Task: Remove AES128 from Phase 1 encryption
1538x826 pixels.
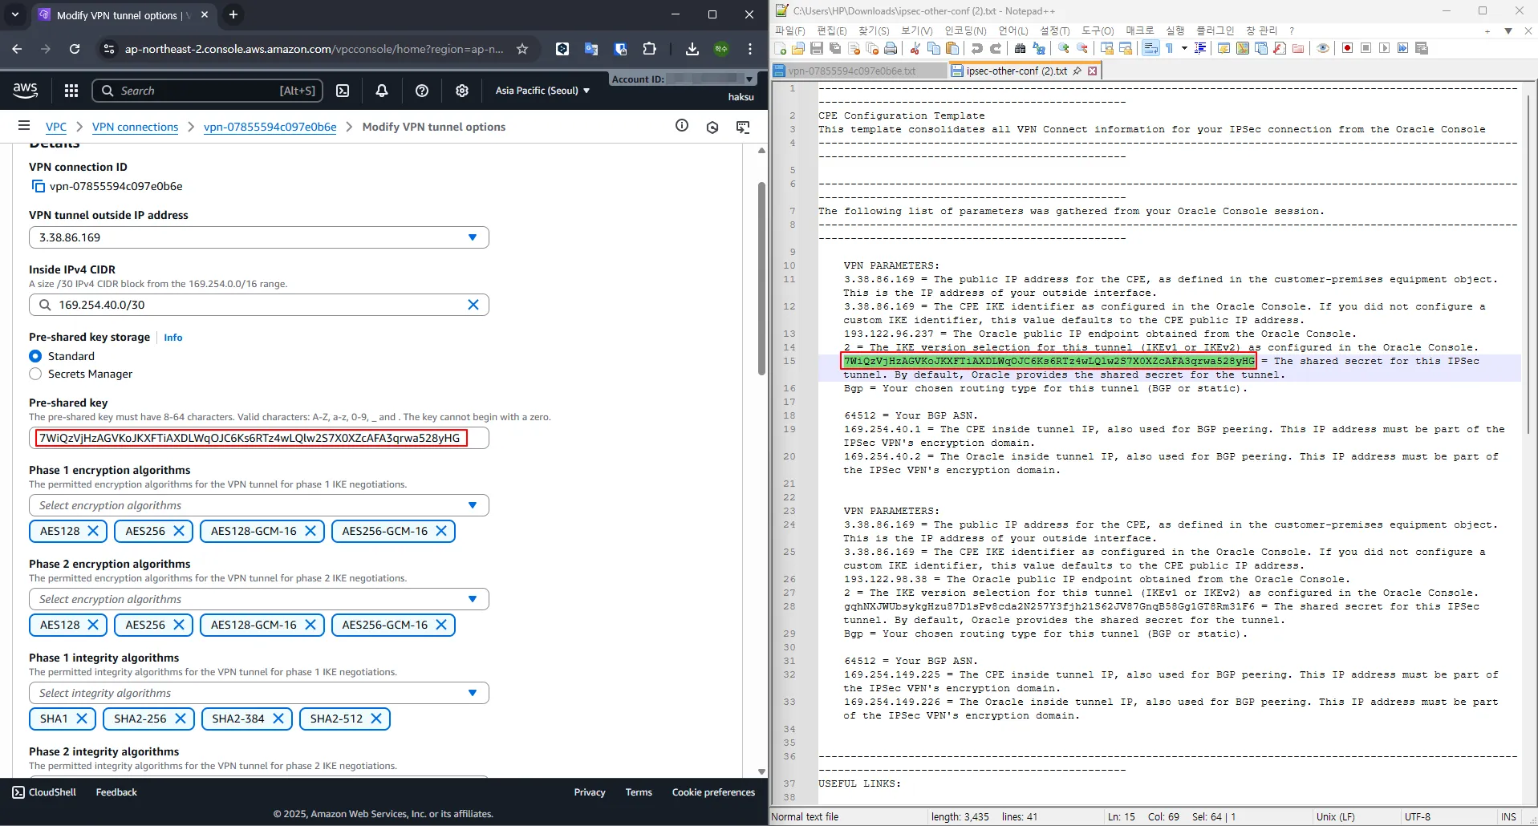Action: click(93, 531)
